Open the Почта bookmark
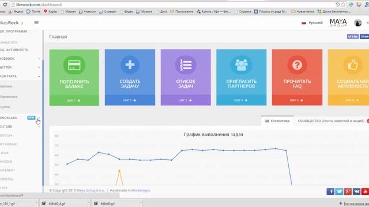 (33, 11)
